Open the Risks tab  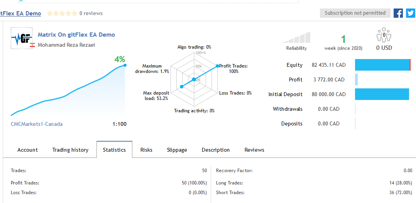146,150
